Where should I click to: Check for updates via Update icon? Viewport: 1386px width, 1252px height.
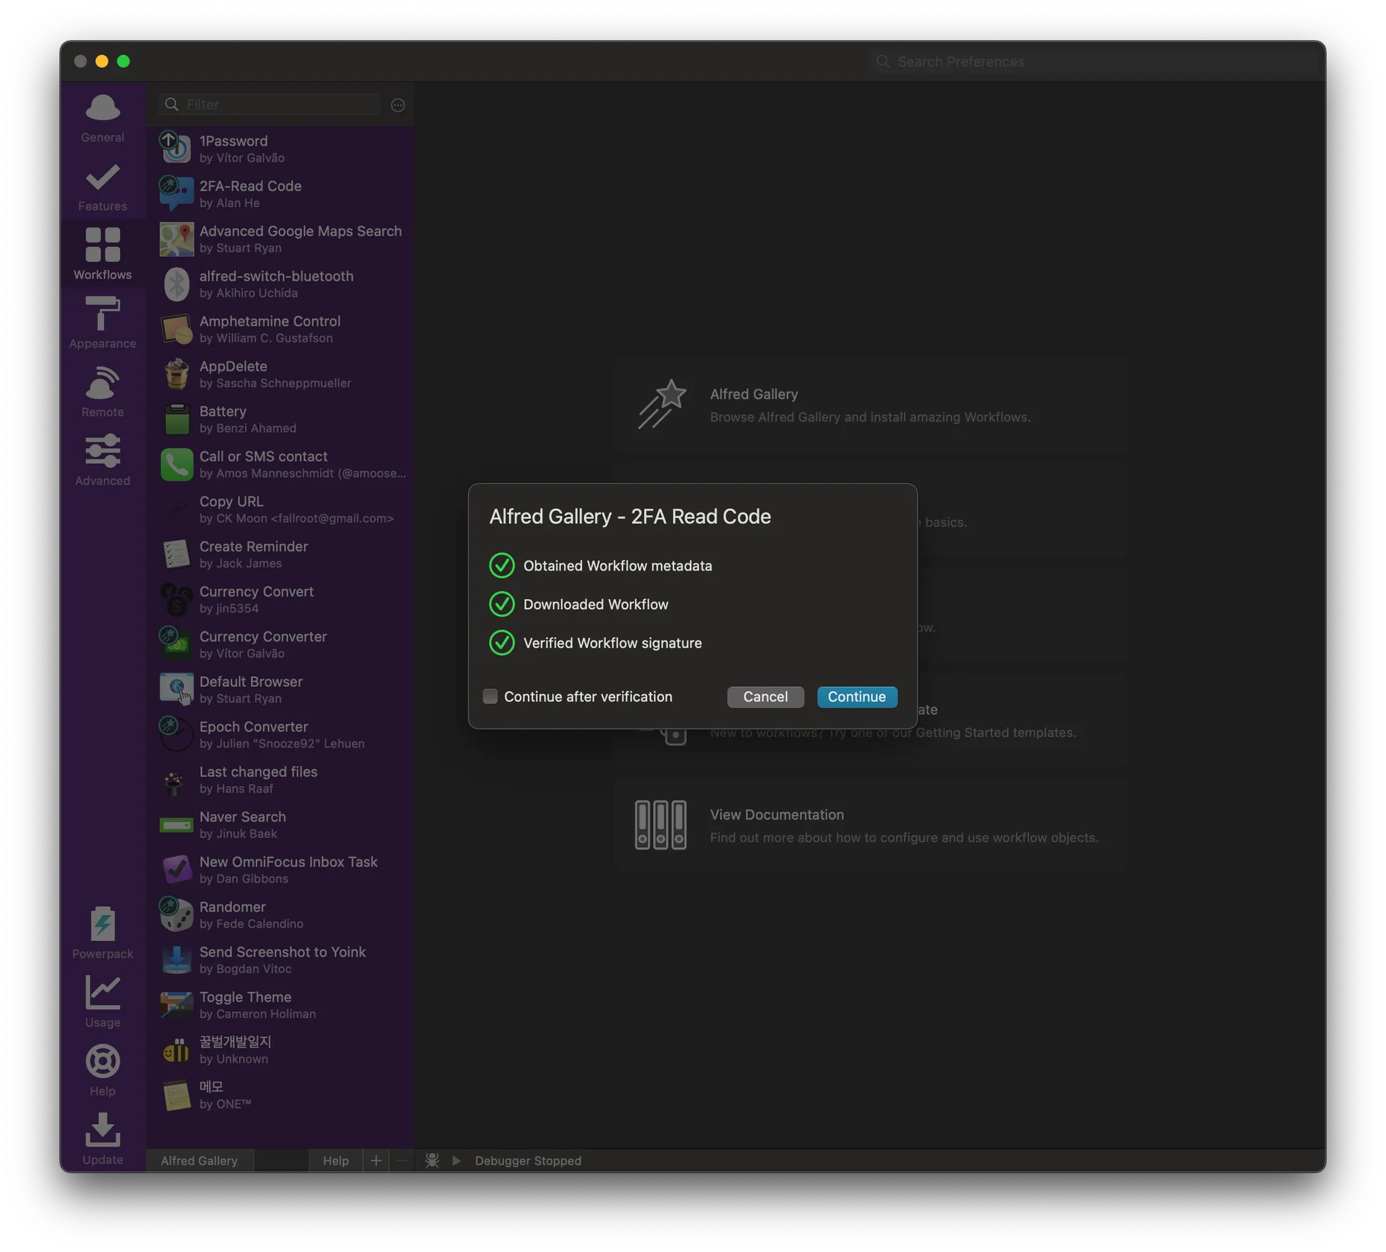pyautogui.click(x=102, y=1136)
